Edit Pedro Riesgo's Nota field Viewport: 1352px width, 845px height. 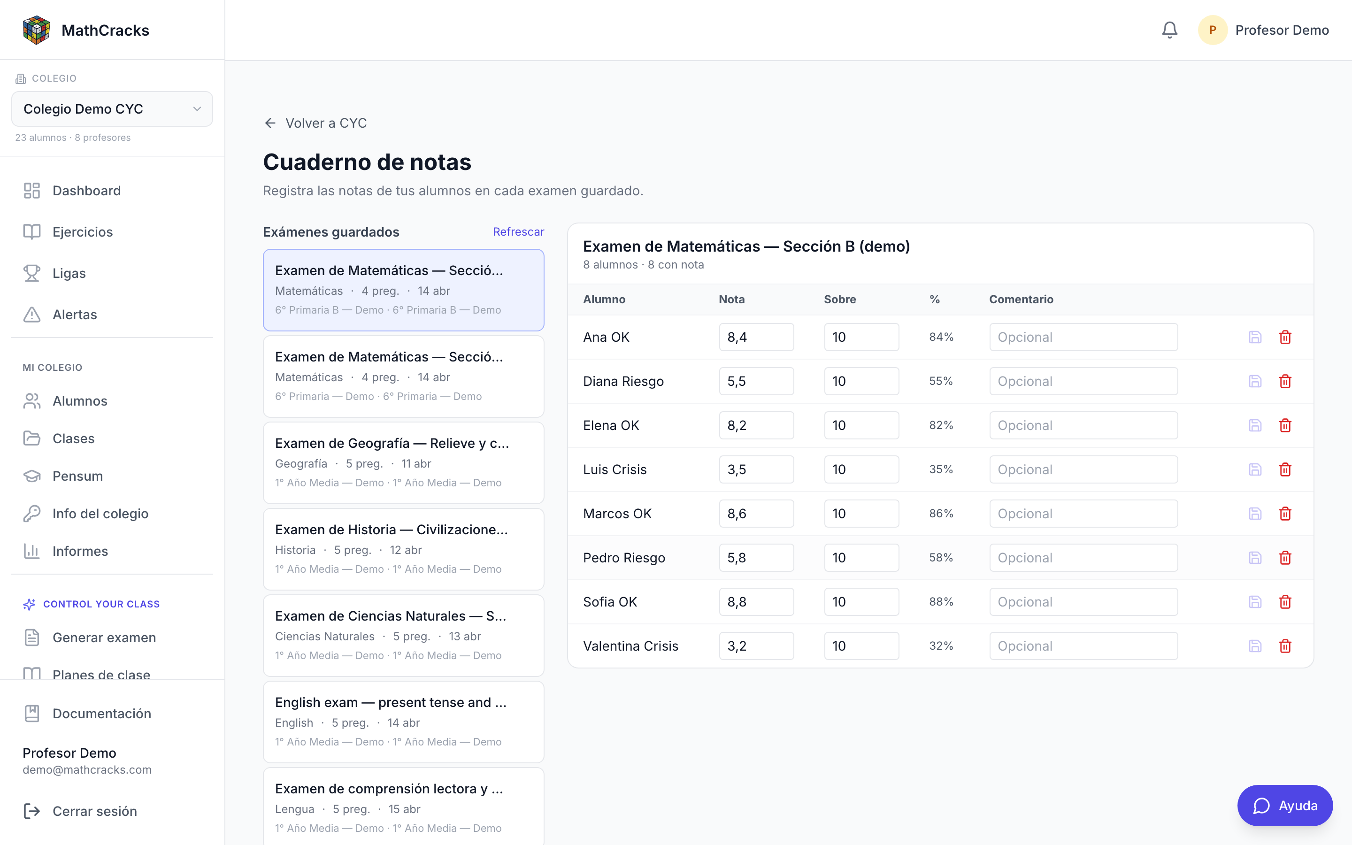click(756, 558)
